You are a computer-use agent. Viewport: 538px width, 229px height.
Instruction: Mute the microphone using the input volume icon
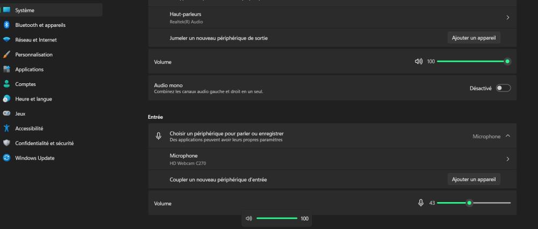(421, 203)
